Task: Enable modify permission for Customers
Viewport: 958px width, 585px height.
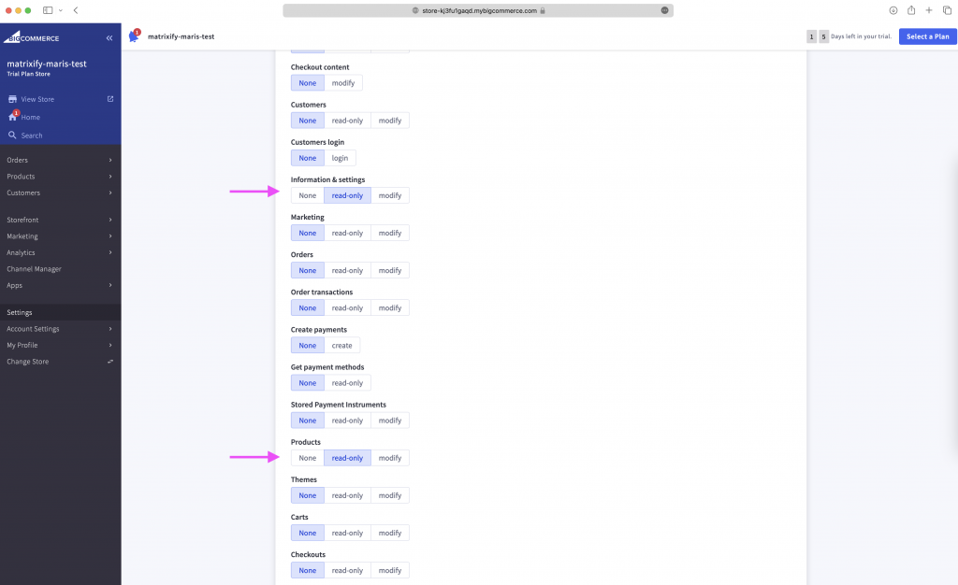Action: [x=389, y=120]
